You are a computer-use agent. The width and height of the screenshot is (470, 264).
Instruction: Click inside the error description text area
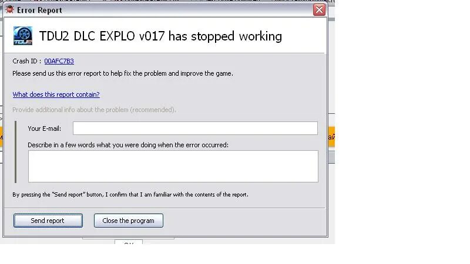[x=173, y=167]
